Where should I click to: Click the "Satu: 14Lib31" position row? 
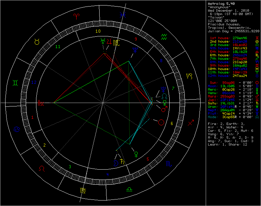234,103
